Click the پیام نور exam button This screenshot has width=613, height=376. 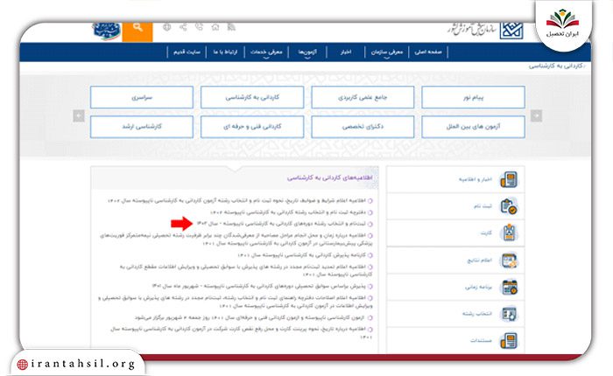(x=473, y=97)
